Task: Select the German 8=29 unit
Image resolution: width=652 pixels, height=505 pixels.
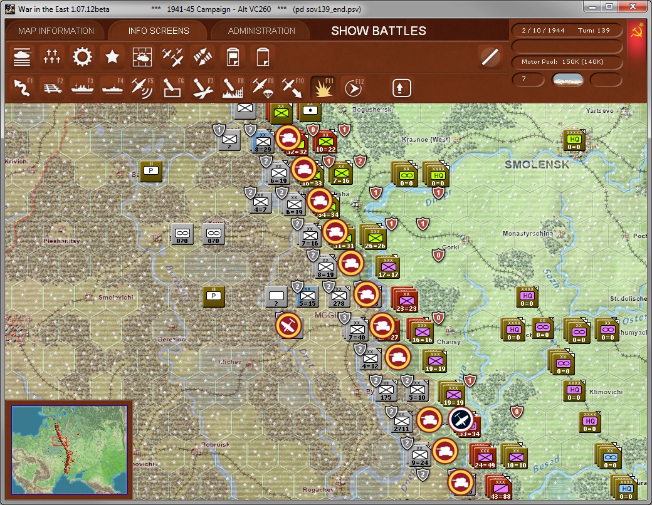Action: point(263,143)
